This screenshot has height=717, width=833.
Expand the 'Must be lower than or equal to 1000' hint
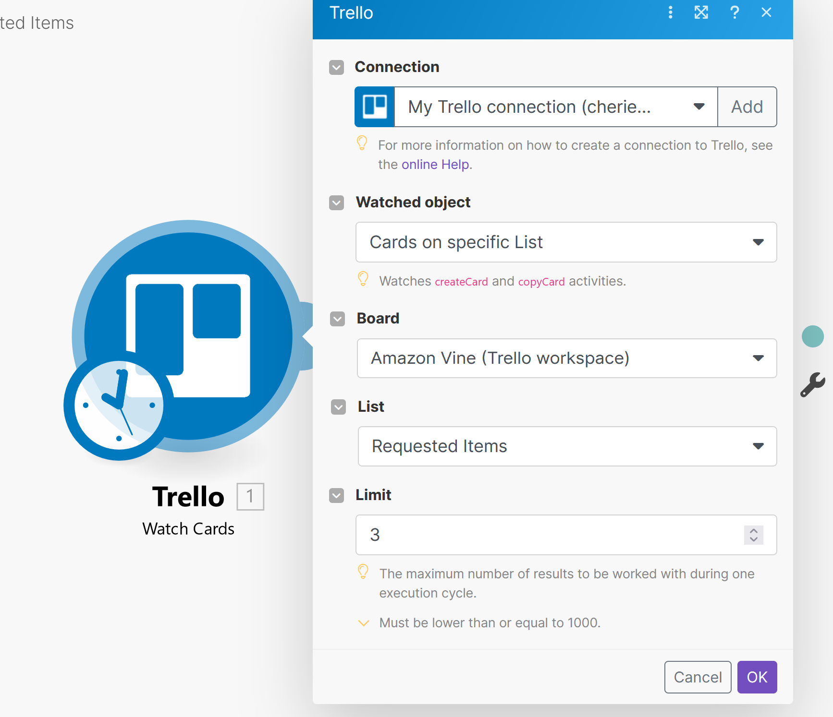tap(364, 623)
